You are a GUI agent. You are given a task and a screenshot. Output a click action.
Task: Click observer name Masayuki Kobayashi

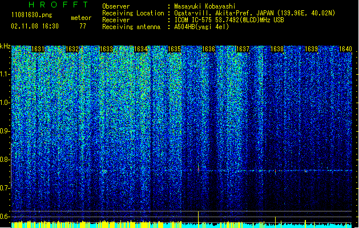click(205, 6)
